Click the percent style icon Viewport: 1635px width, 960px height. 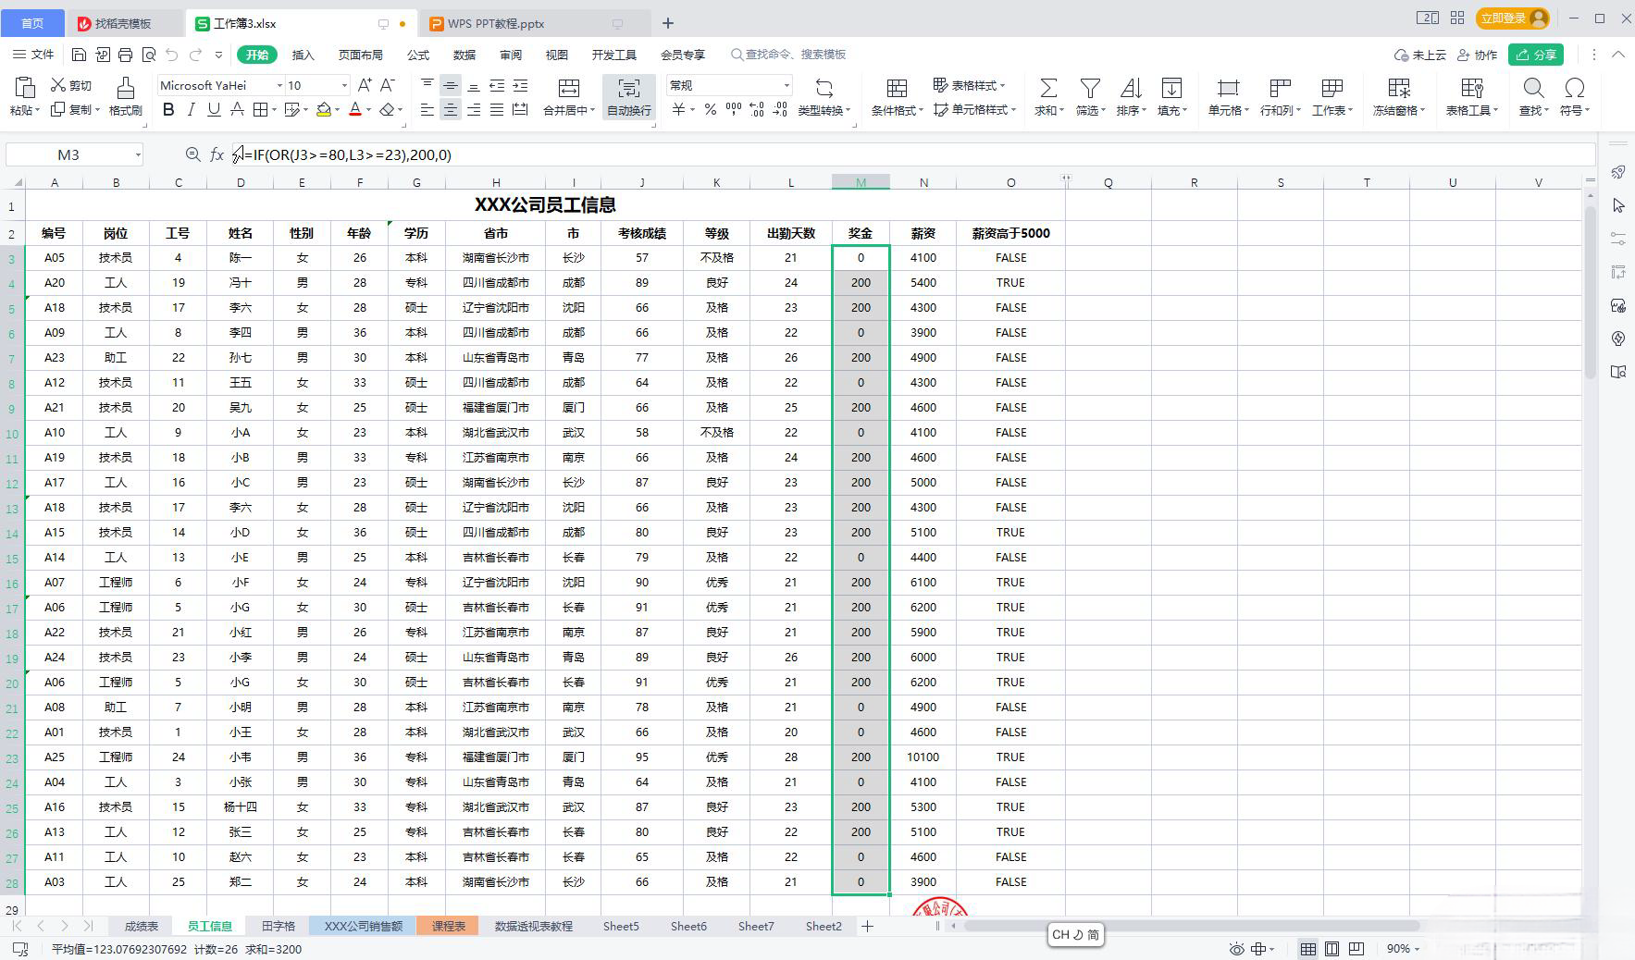coord(710,110)
